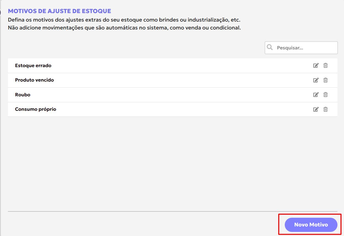Screen dimensions: 344x236
Task: Click the magnifying glass search icon
Action: coord(270,47)
